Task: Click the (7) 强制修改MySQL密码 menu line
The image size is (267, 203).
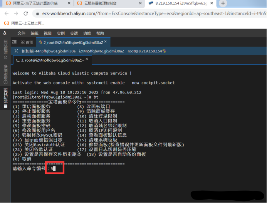Action: click(37, 135)
